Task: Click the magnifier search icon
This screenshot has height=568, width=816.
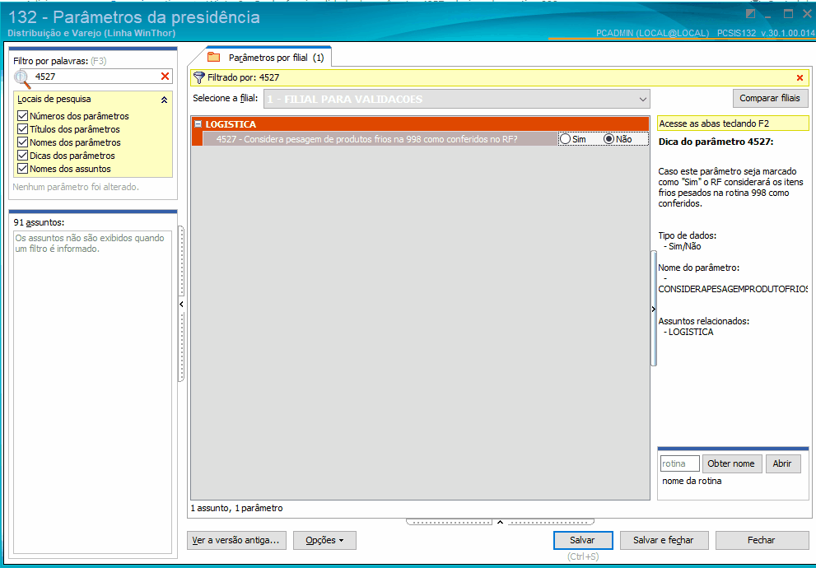Action: coord(22,78)
